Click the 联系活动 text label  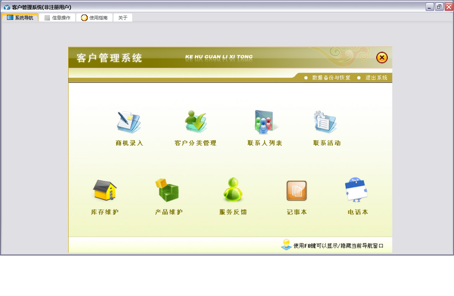[x=327, y=143]
